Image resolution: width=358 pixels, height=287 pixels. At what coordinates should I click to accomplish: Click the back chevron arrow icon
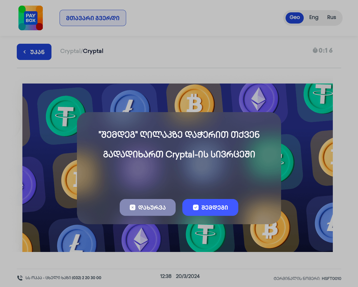(x=25, y=52)
